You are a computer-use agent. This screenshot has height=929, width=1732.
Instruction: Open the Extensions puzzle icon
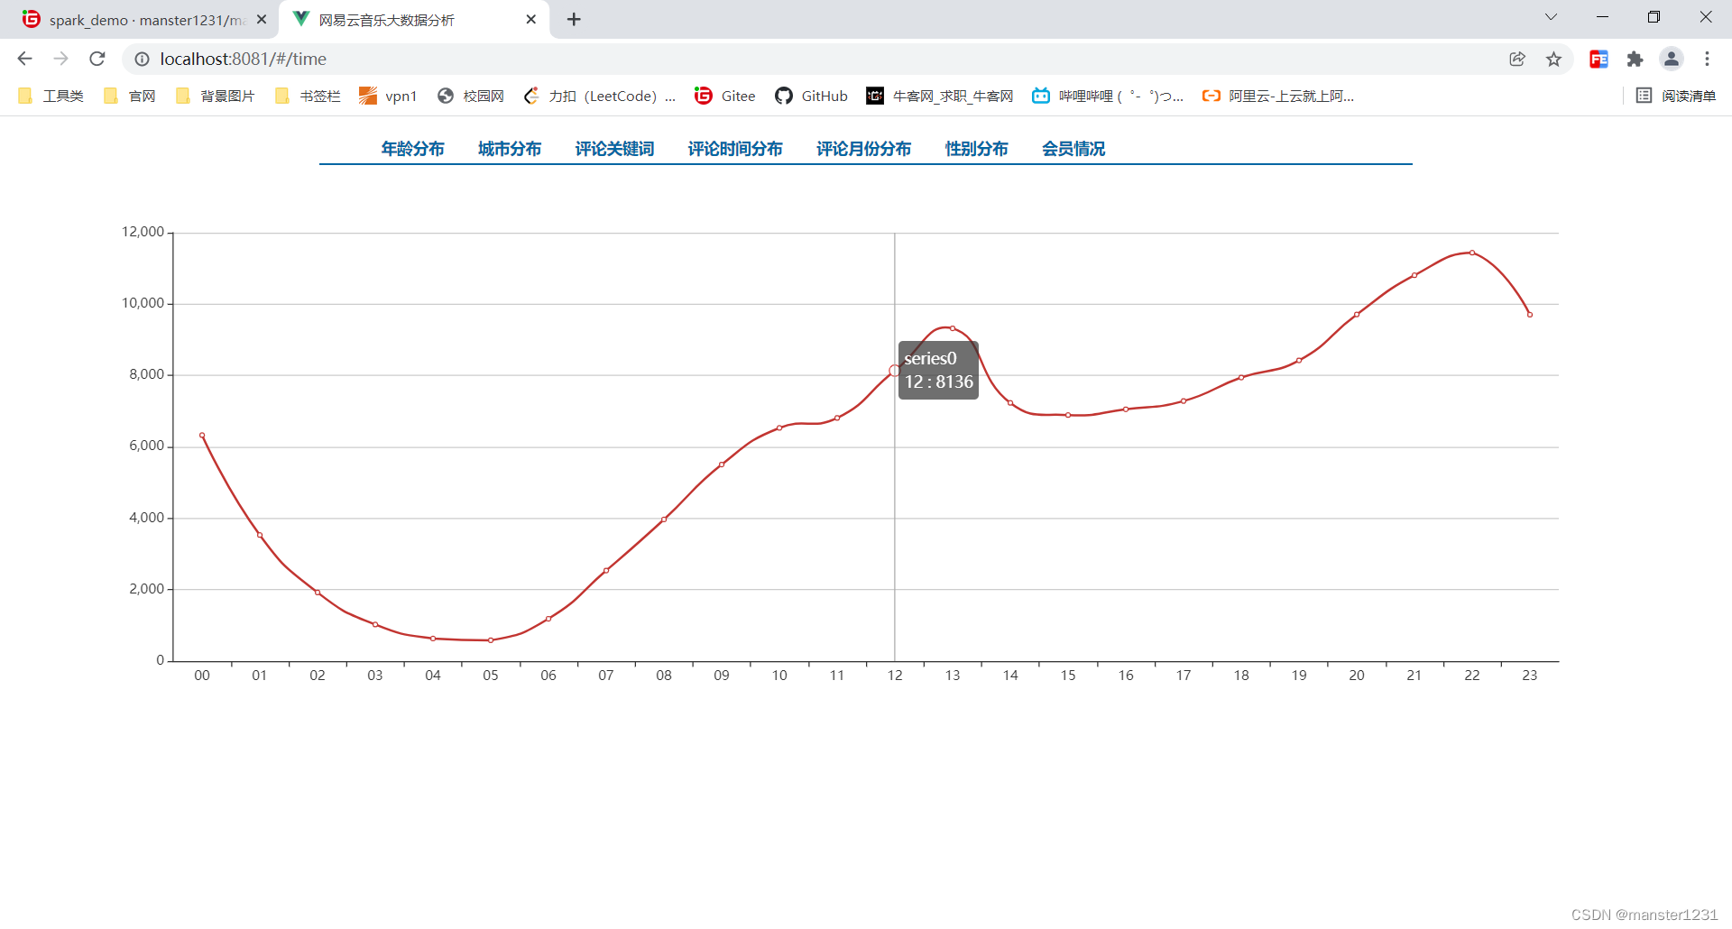1635,59
